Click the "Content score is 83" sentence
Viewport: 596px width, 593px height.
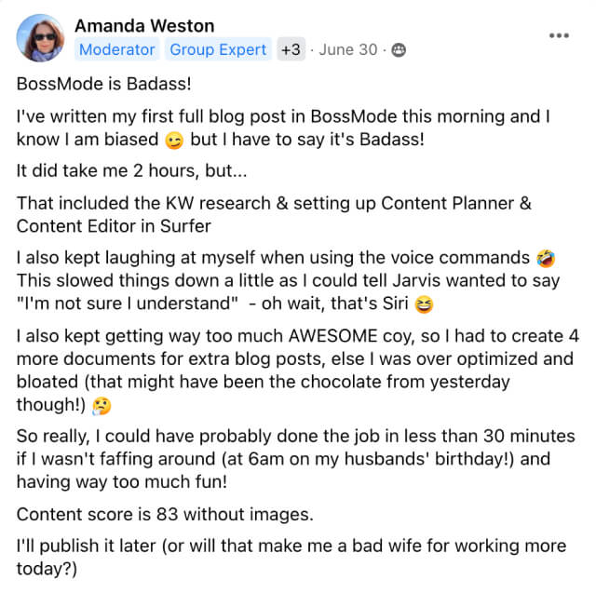click(165, 515)
